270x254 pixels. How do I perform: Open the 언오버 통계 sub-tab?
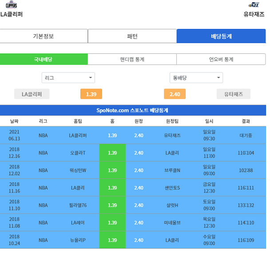click(x=221, y=59)
